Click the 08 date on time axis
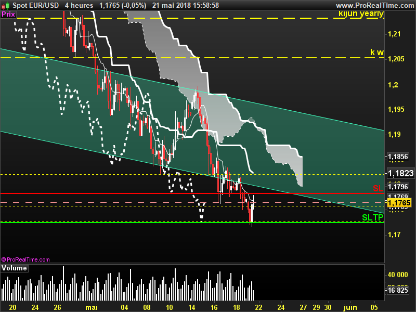This screenshot has width=416, height=312. click(x=147, y=307)
